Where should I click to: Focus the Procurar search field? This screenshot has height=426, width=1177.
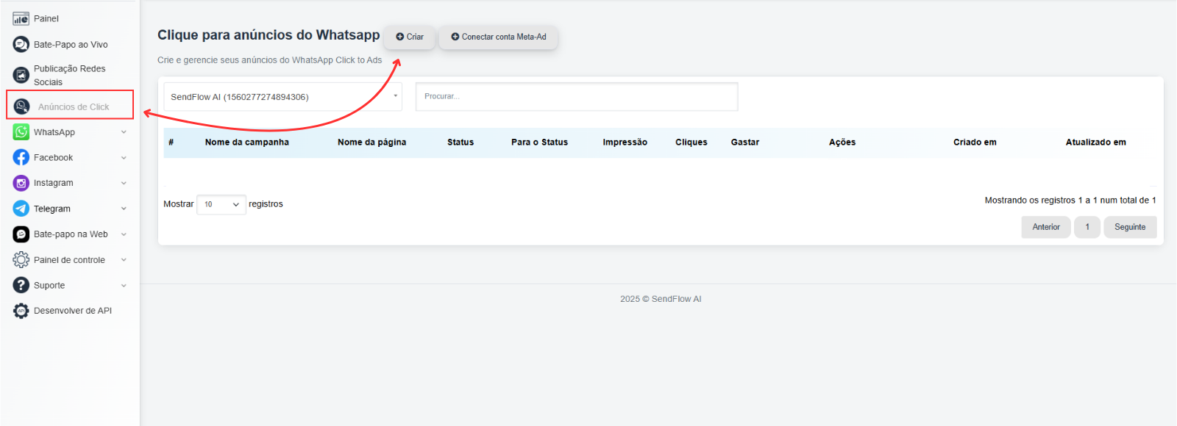[577, 97]
